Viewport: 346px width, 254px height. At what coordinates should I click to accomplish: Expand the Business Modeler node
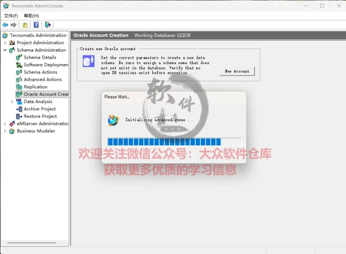[5, 131]
